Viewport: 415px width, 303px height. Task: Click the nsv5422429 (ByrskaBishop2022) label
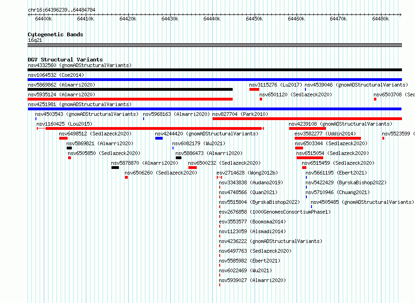click(346, 182)
